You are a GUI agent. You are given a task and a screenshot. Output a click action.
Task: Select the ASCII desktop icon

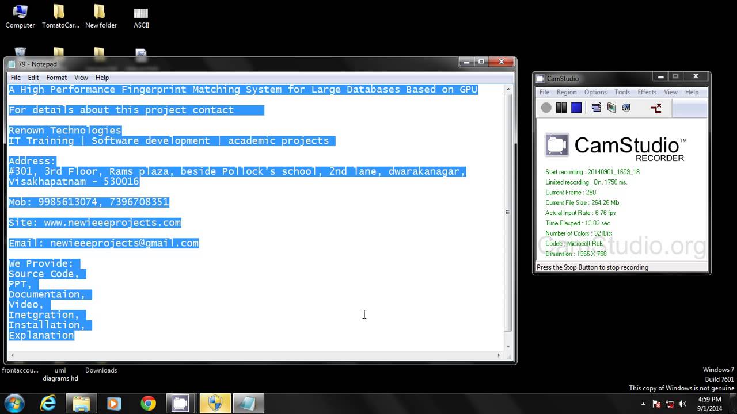tap(141, 16)
